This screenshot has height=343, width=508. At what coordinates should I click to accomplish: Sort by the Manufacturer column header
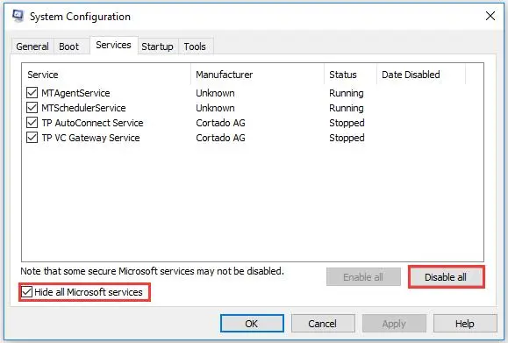(258, 75)
